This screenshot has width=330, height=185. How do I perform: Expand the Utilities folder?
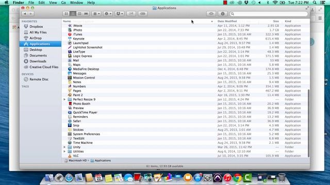tap(64, 152)
